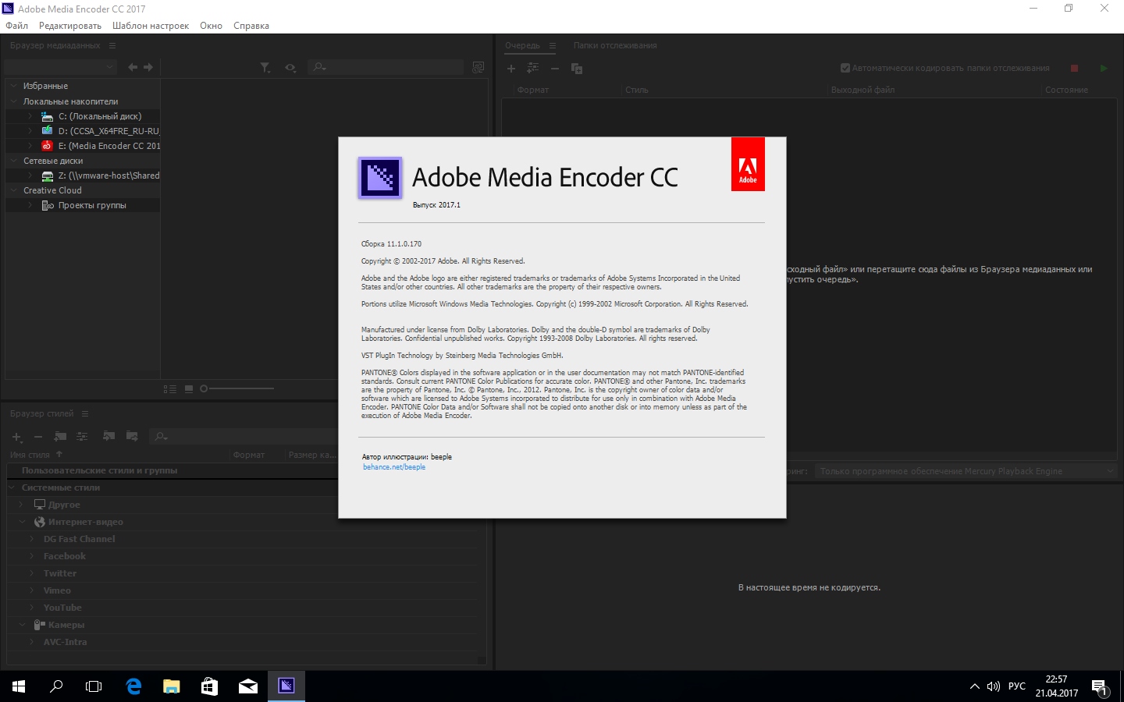The height and width of the screenshot is (702, 1124).
Task: Select the Z: vmware-host shared drive
Action: [x=109, y=175]
